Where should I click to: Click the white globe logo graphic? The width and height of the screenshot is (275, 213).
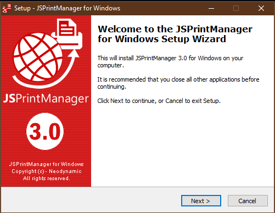click(x=38, y=57)
